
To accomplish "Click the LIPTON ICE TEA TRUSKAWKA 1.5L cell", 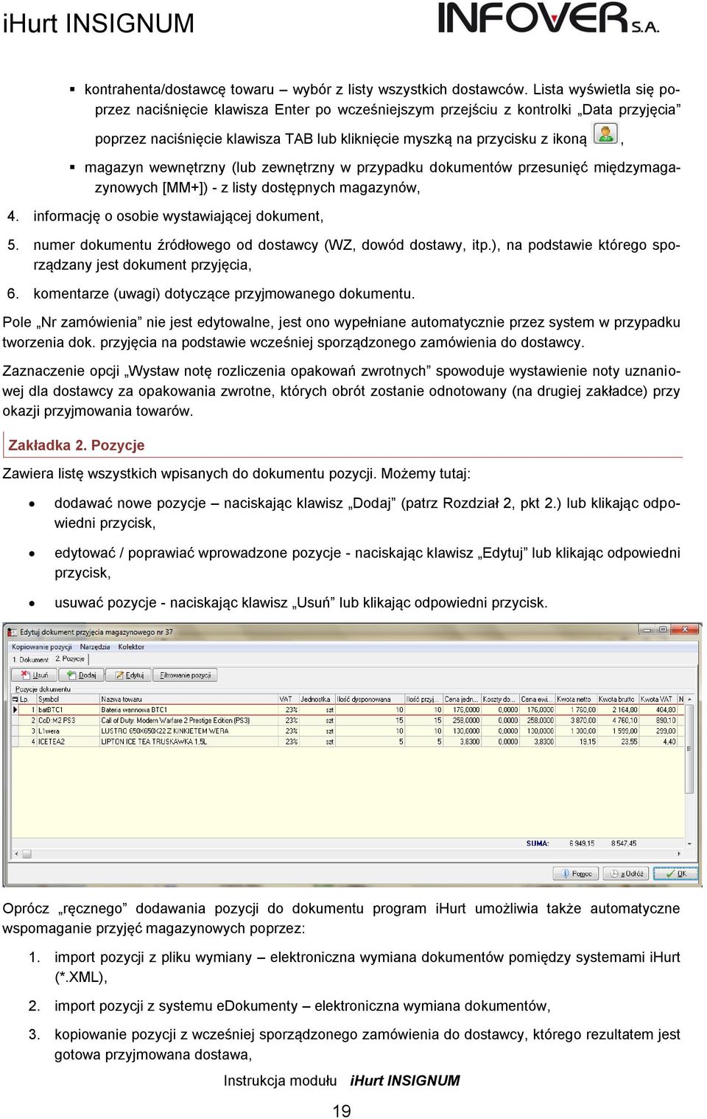I will pos(188,742).
